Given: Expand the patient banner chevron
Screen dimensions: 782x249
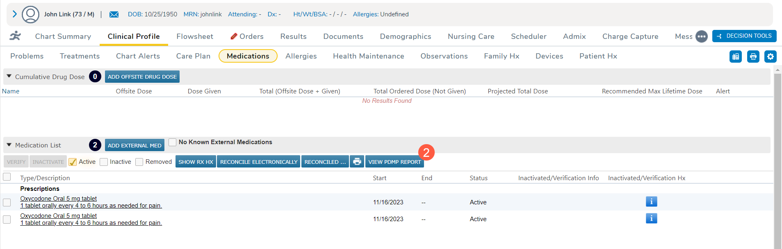Looking at the screenshot, I should click(x=15, y=14).
